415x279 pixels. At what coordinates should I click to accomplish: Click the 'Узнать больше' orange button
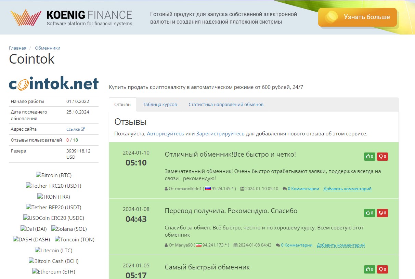pyautogui.click(x=358, y=17)
